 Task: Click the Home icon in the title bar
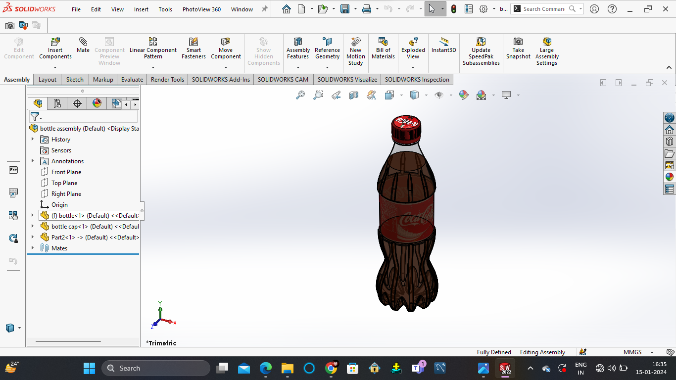tap(287, 9)
